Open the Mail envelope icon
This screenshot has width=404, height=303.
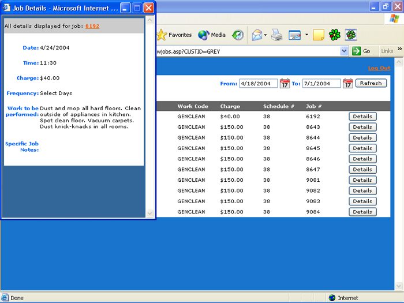coord(257,35)
